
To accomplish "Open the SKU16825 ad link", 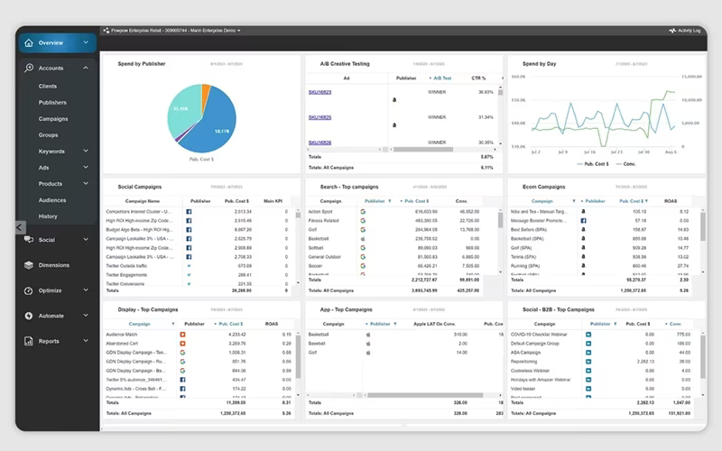I will [319, 117].
